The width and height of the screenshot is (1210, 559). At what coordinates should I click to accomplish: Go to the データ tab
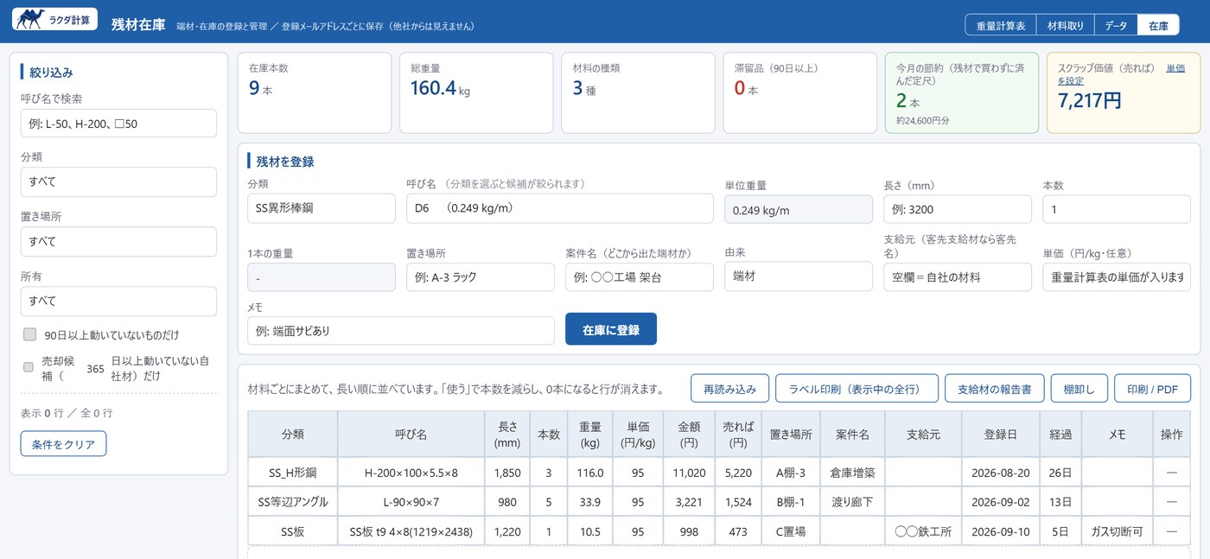point(1116,25)
